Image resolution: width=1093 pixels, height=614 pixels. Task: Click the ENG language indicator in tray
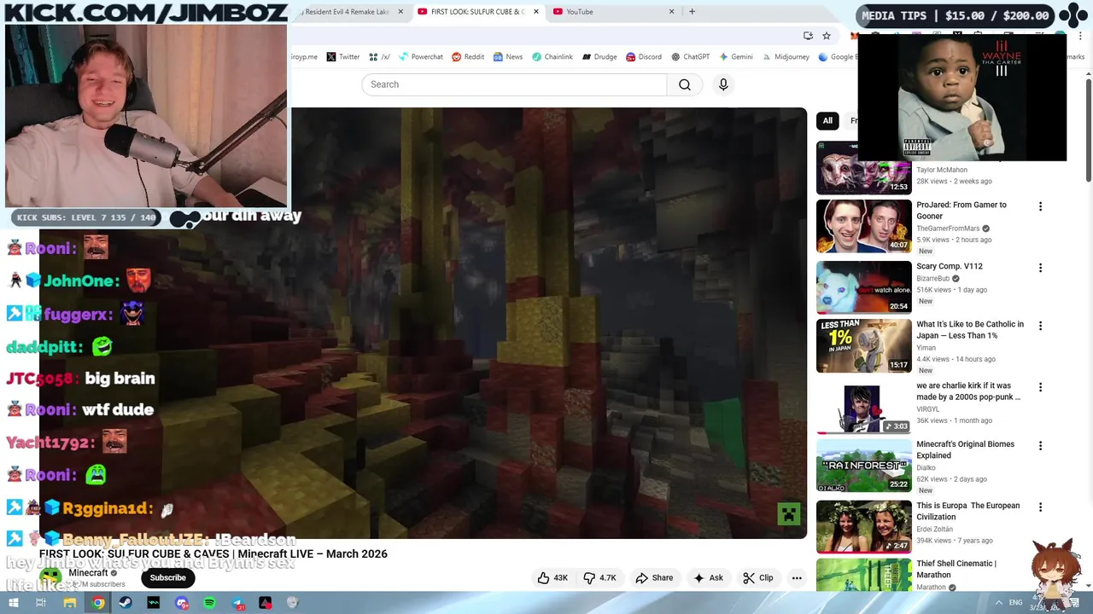pos(1015,603)
